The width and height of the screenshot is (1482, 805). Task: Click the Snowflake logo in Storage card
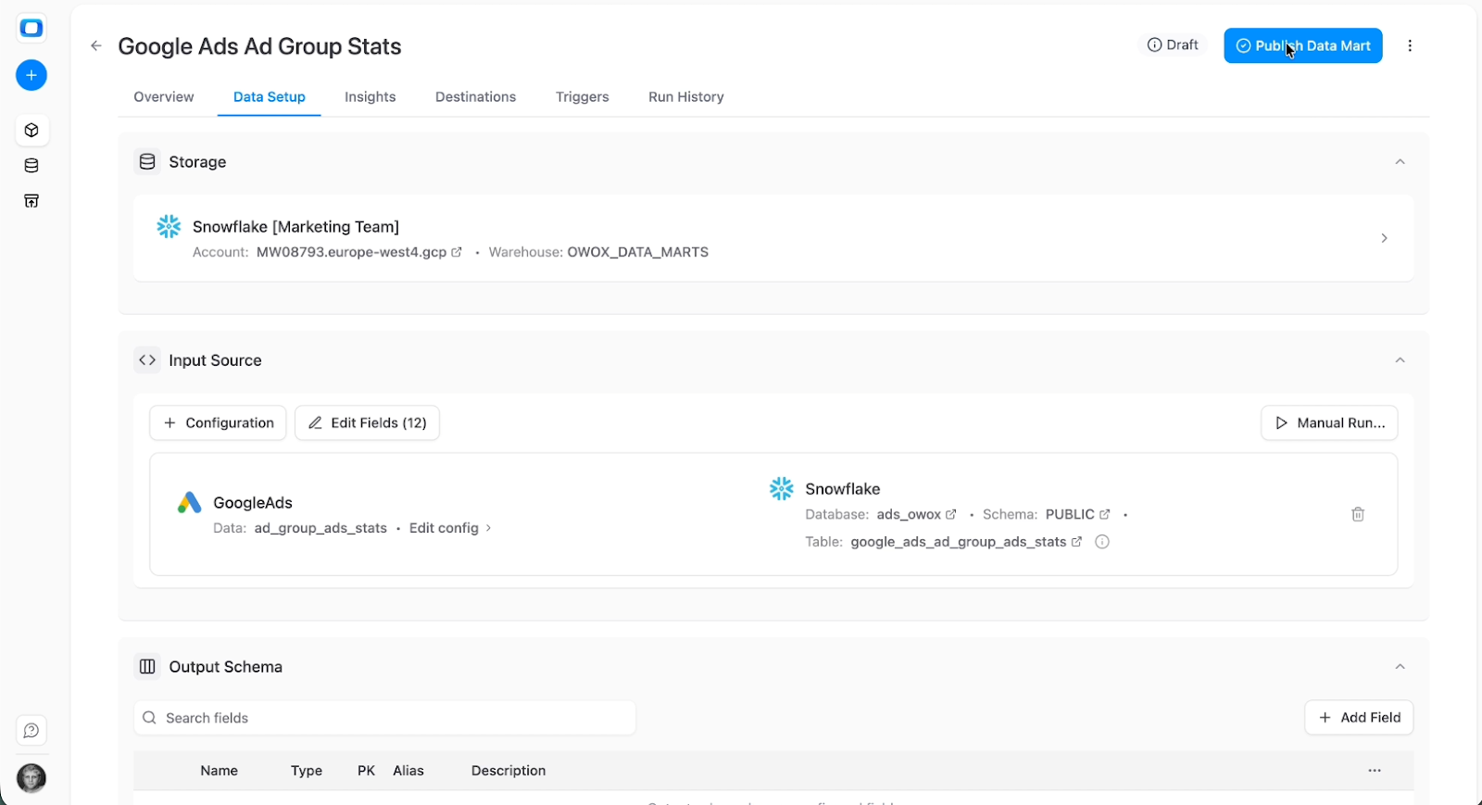coord(169,226)
